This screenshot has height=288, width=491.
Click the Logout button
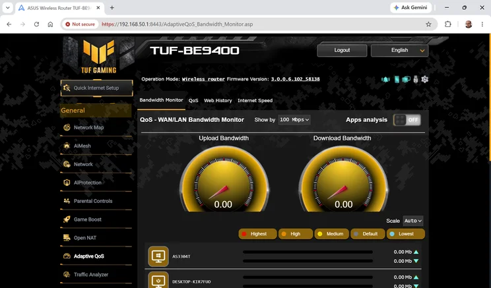[342, 50]
